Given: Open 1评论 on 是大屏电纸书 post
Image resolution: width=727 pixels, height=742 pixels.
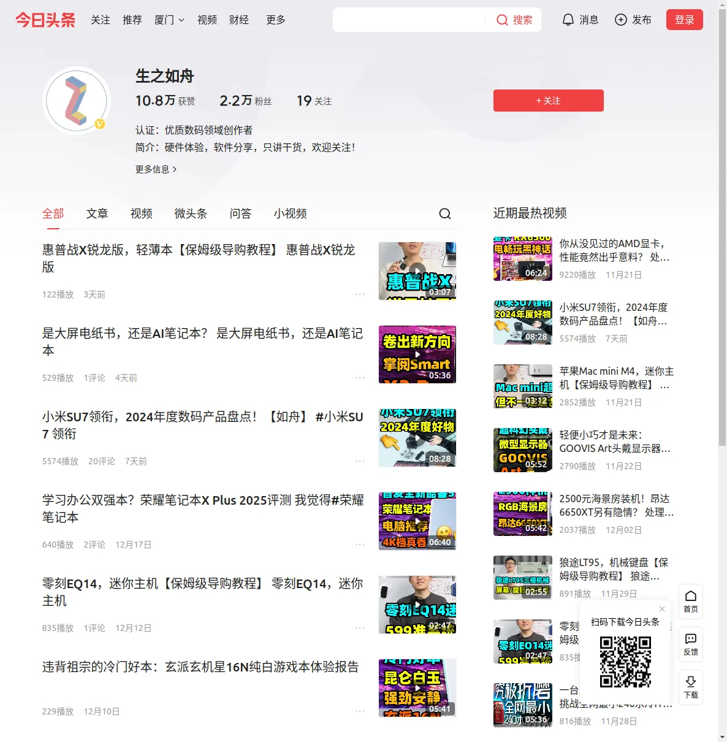Looking at the screenshot, I should click(94, 378).
